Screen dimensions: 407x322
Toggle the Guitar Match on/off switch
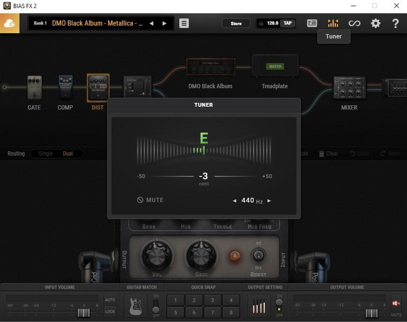pos(156,306)
